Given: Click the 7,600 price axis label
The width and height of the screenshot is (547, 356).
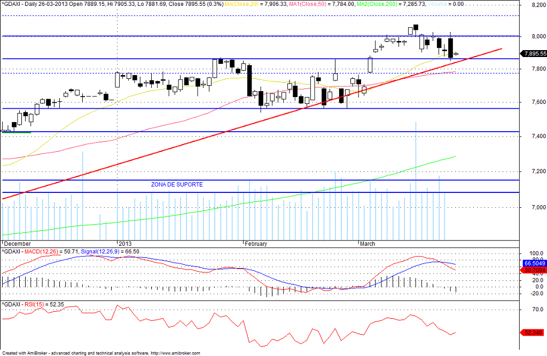Looking at the screenshot, I should [x=539, y=102].
